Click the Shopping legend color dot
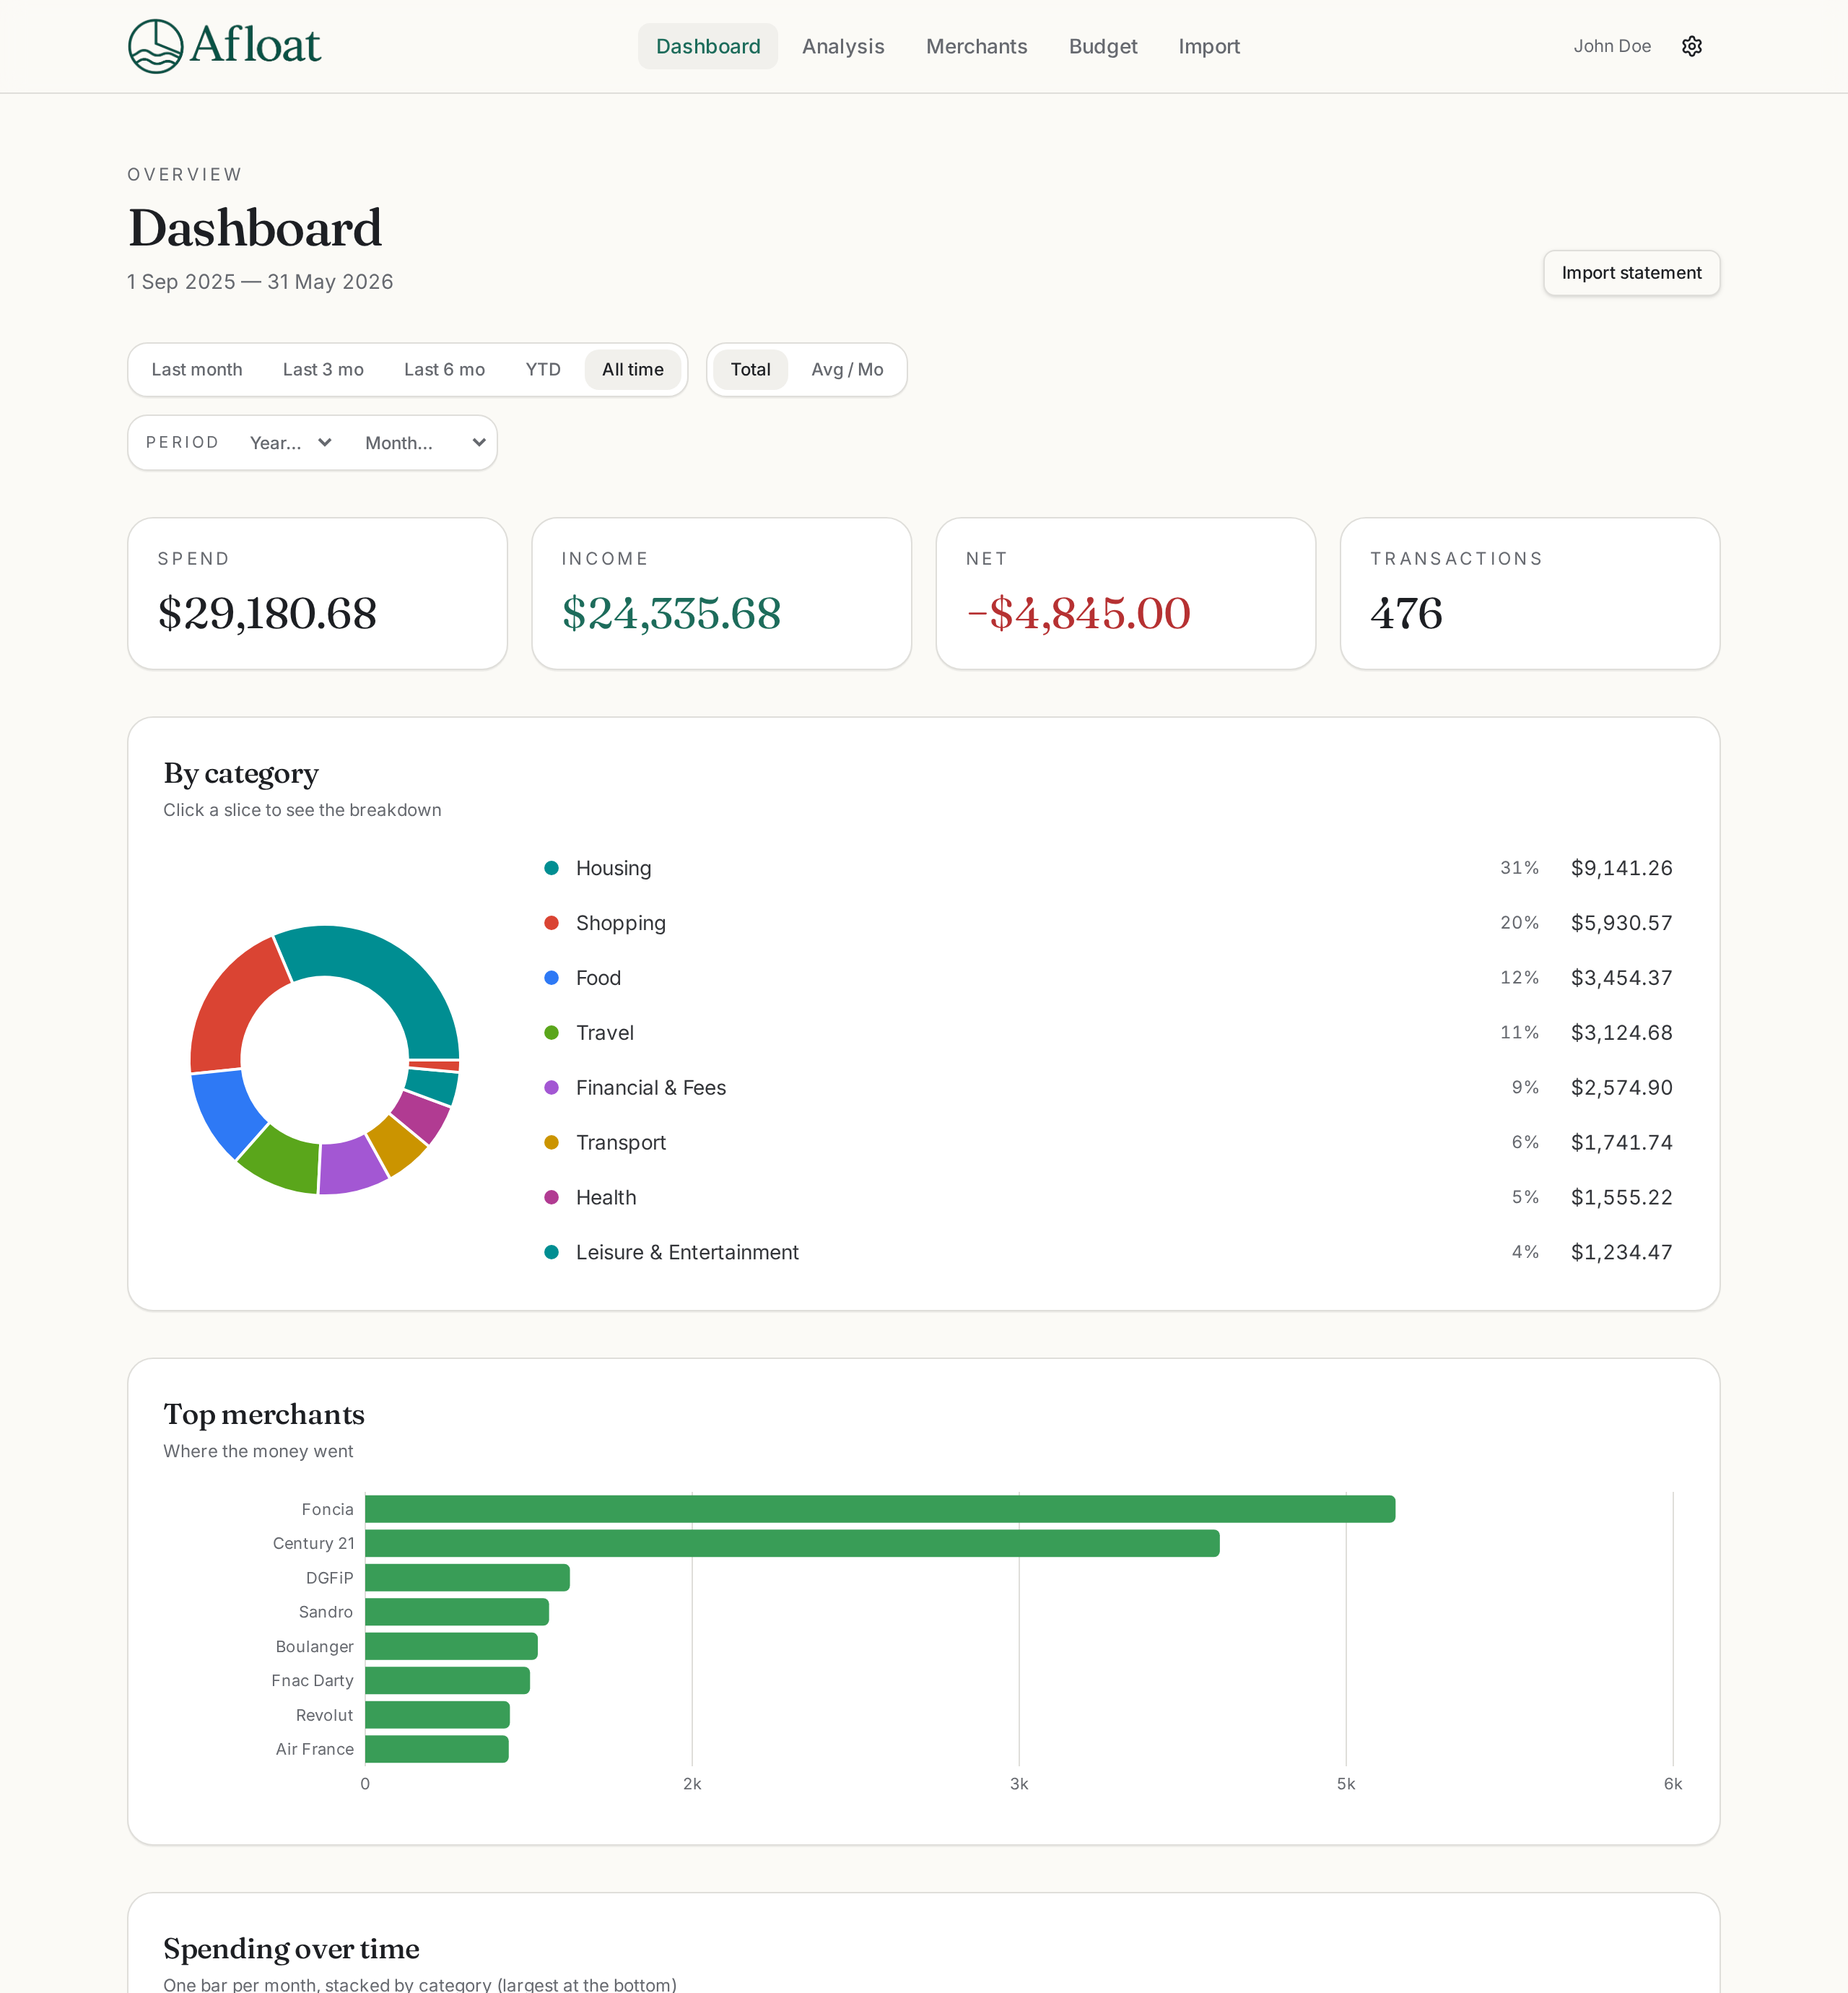This screenshot has width=1848, height=1993. click(551, 922)
